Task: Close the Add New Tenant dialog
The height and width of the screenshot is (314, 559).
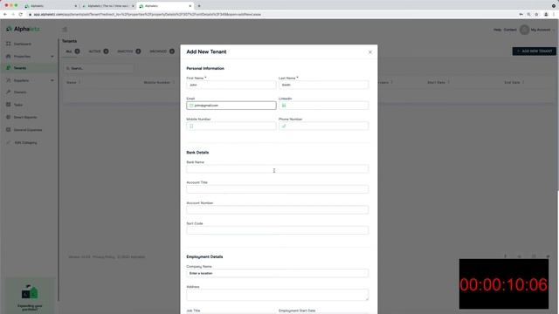Action: (370, 52)
